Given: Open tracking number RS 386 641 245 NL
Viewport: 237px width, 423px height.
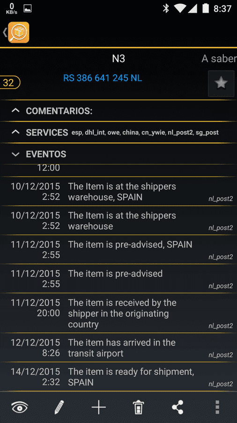Looking at the screenshot, I should [103, 78].
